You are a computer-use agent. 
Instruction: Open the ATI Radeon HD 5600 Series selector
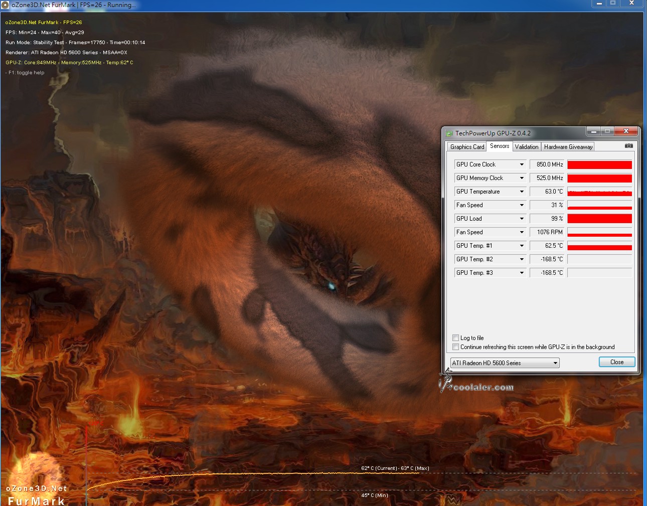point(505,363)
